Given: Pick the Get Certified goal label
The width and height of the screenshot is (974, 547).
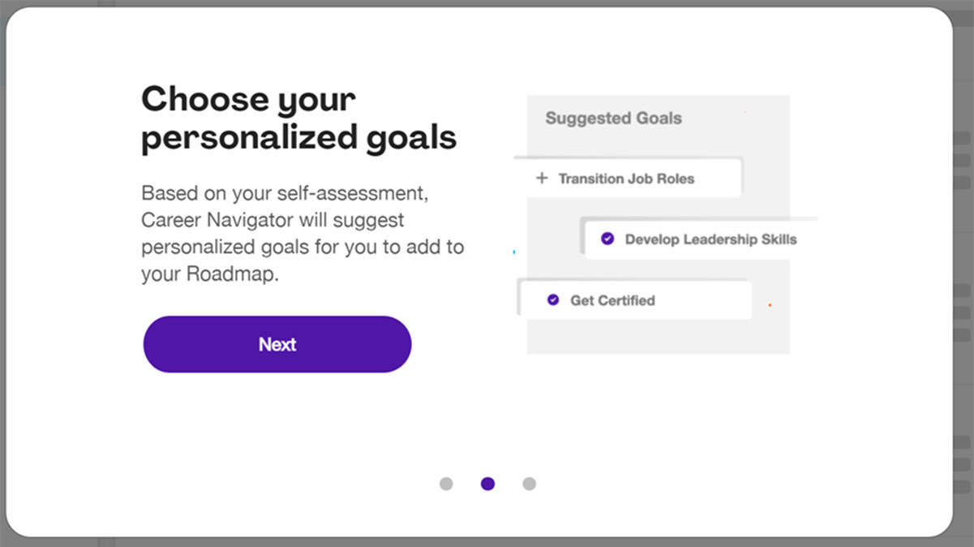Looking at the screenshot, I should pos(612,300).
